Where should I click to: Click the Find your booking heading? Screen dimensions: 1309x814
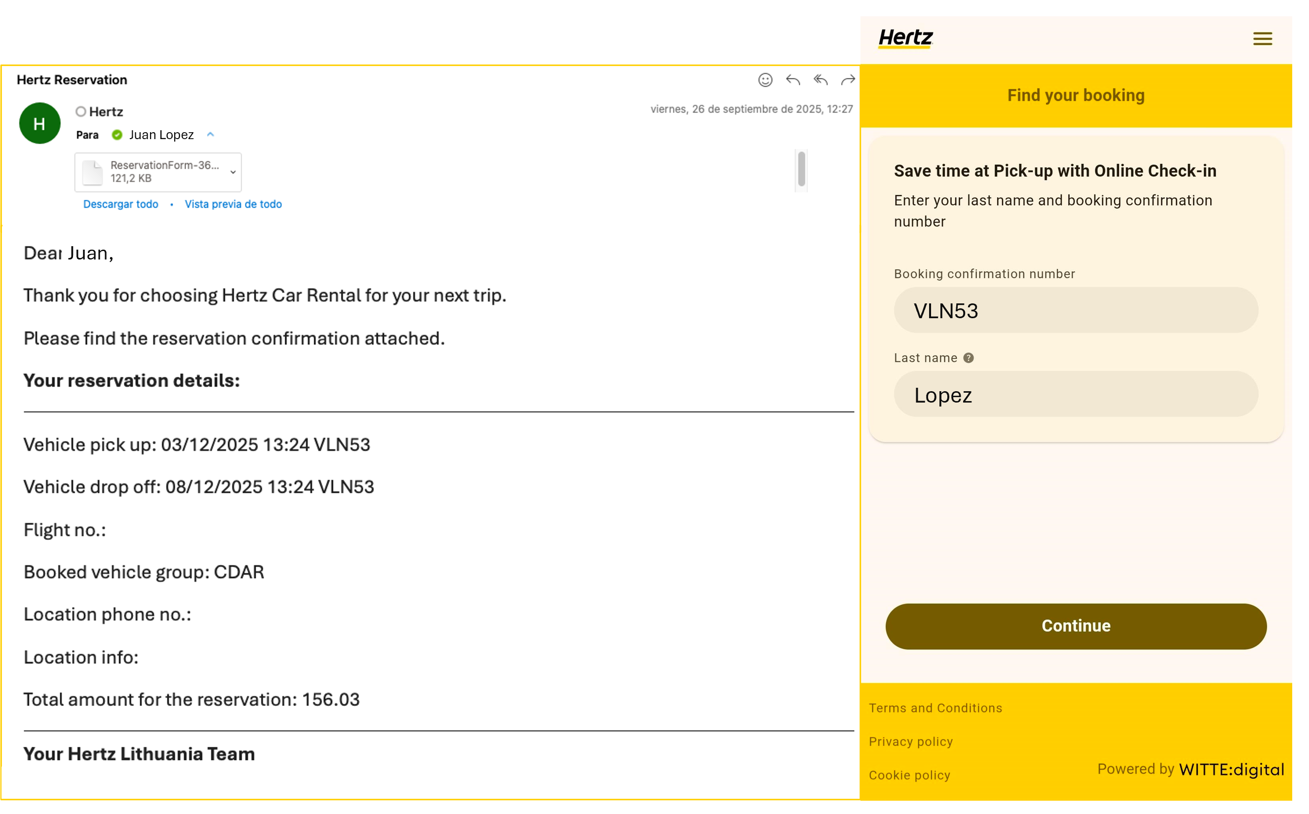click(x=1076, y=95)
